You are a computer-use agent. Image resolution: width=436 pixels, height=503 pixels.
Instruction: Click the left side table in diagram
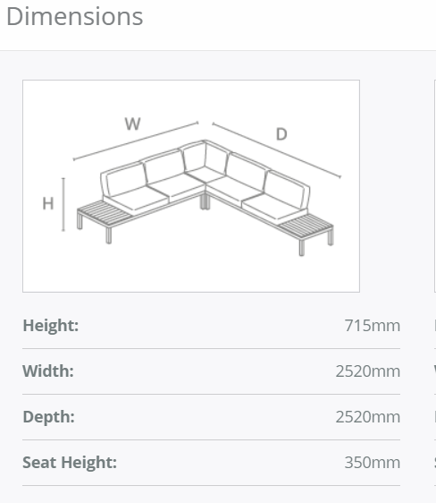coord(104,213)
